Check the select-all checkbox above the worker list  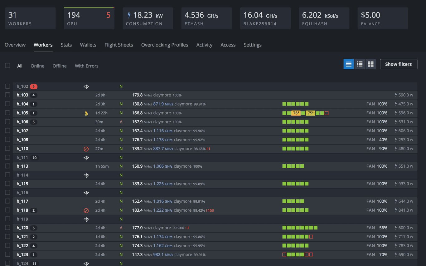[7, 66]
